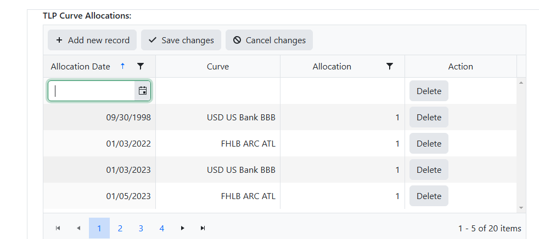Go to the first page
Image resolution: width=539 pixels, height=239 pixels.
(x=58, y=228)
